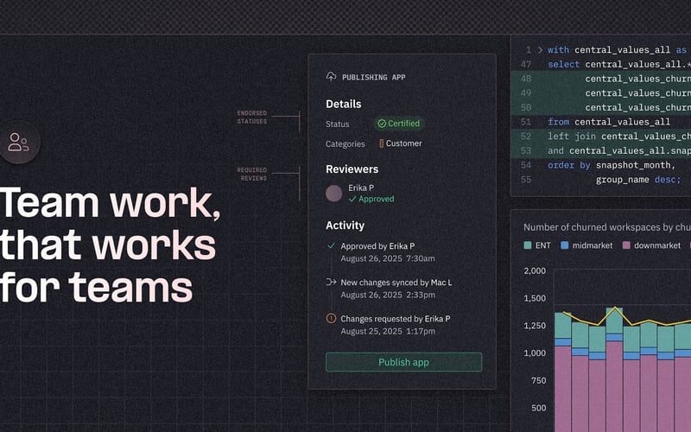Click the from central_values_all code line
The height and width of the screenshot is (432, 691).
click(609, 122)
